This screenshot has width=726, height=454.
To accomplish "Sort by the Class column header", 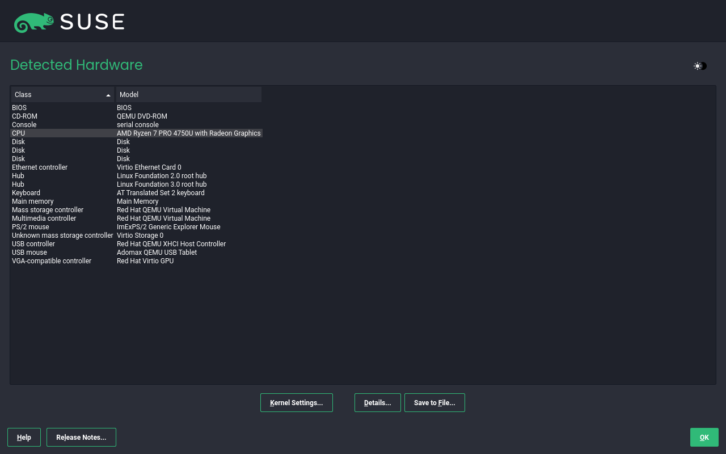I will (x=62, y=95).
